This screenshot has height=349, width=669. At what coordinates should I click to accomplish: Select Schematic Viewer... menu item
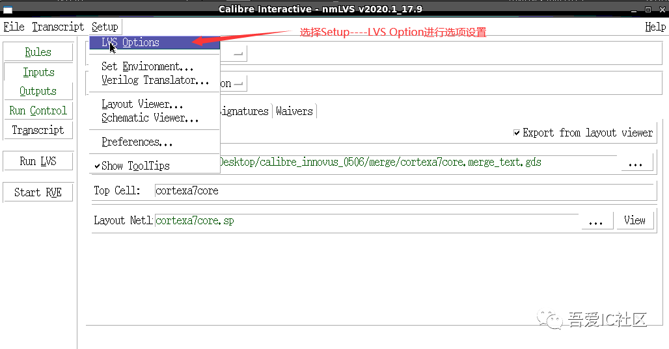coord(150,118)
